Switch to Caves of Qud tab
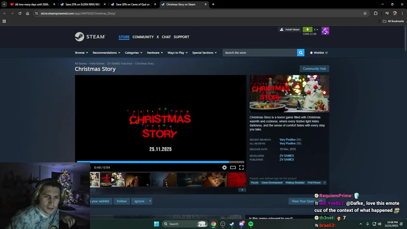Viewport: 407px width, 229px height. pyautogui.click(x=133, y=4)
